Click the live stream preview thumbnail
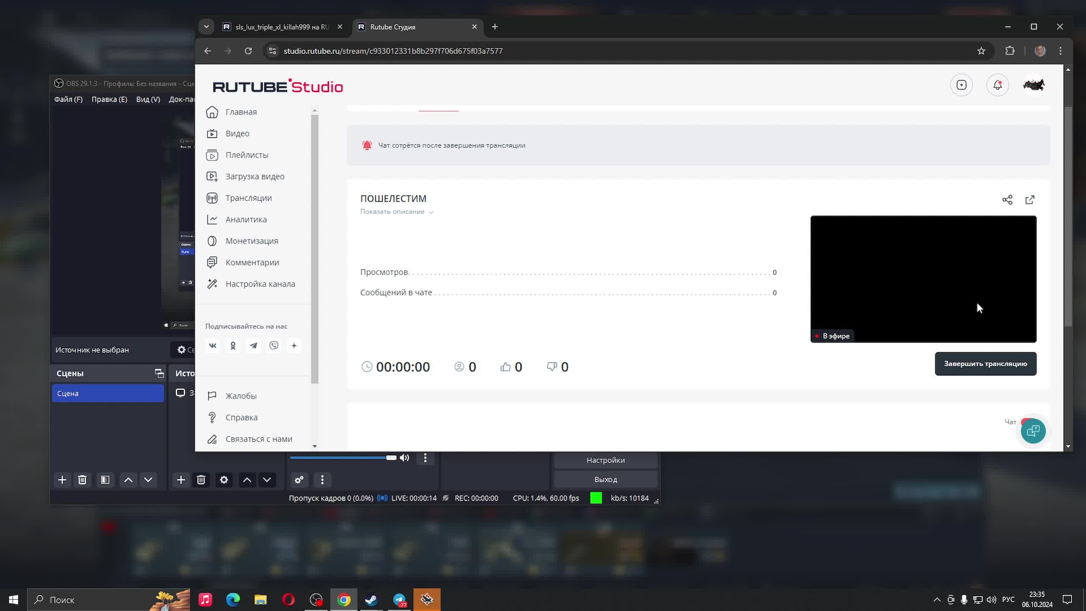This screenshot has height=611, width=1086. click(x=923, y=279)
